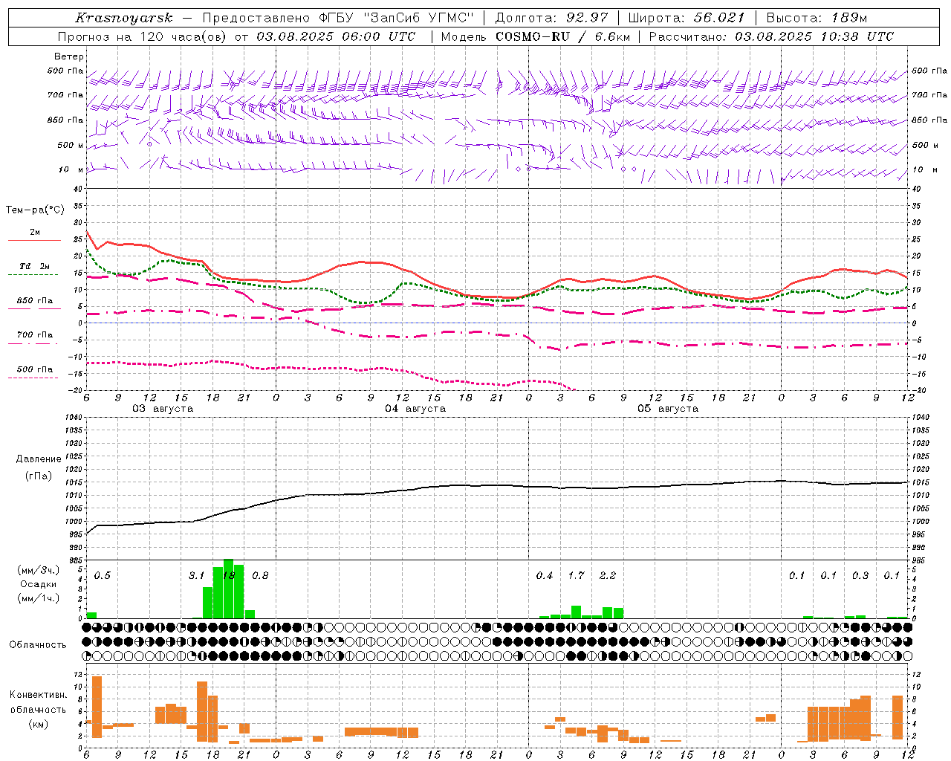Click the "05 августа" date label
Image resolution: width=951 pixels, height=761 pixels.
coord(668,409)
